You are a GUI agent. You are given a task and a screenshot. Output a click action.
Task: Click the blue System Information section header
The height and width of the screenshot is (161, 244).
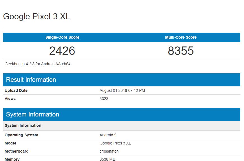pos(122,115)
